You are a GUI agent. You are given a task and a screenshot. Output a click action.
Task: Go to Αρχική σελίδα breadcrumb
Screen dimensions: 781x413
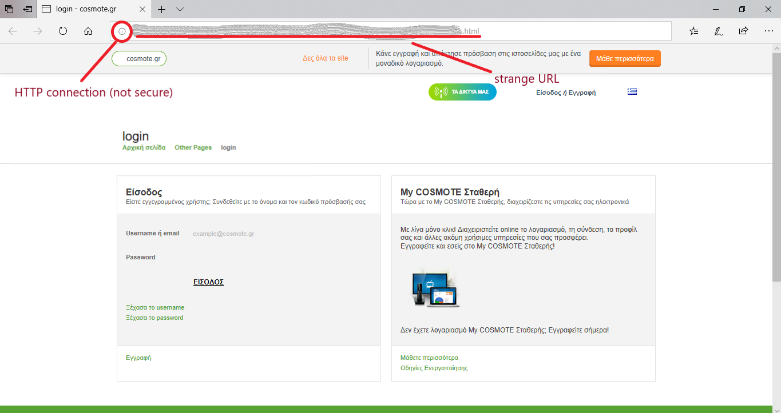coord(144,147)
